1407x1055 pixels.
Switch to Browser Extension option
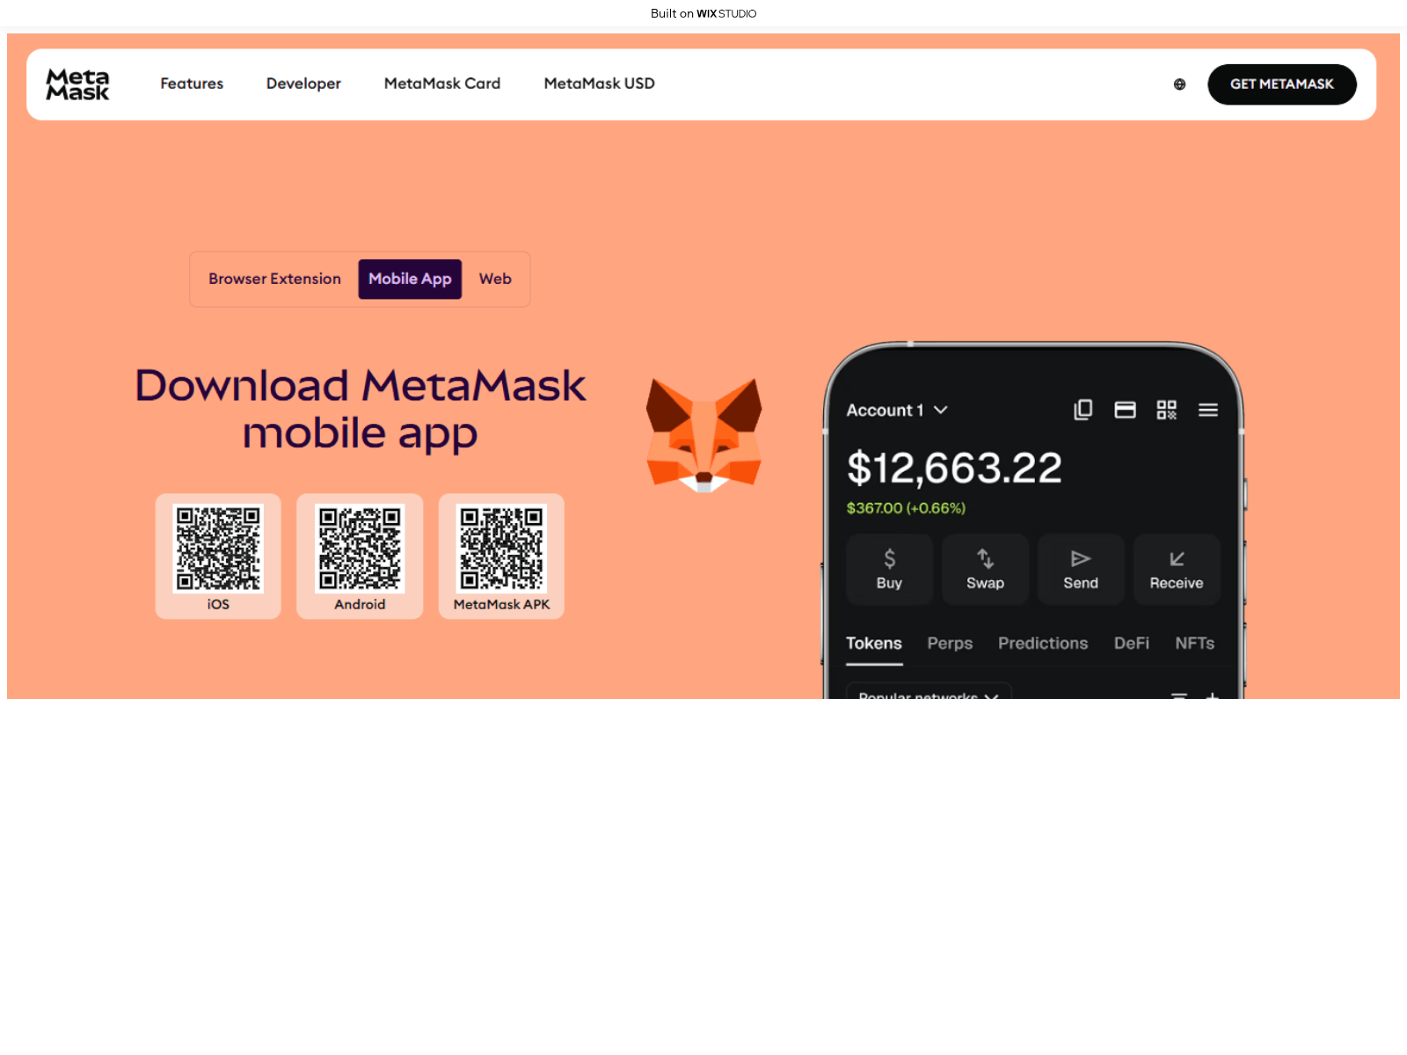tap(274, 279)
